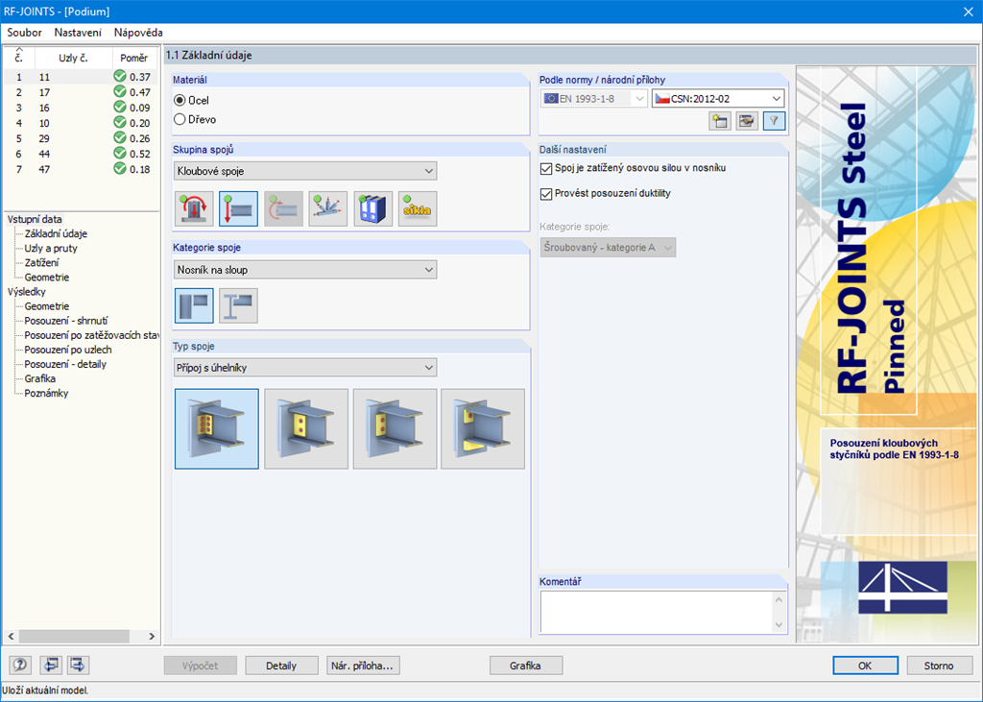Click the Detaily button
The height and width of the screenshot is (702, 983).
click(x=281, y=666)
